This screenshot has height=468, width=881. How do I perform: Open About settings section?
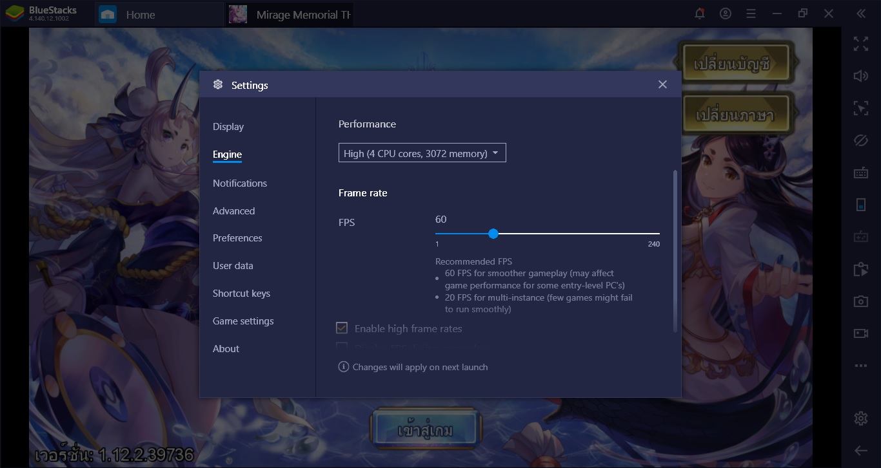(226, 349)
